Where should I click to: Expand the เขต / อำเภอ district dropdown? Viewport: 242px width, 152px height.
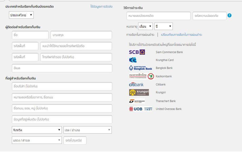tap(88, 130)
